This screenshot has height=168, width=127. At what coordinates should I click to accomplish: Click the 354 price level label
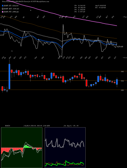[x=122, y=81]
